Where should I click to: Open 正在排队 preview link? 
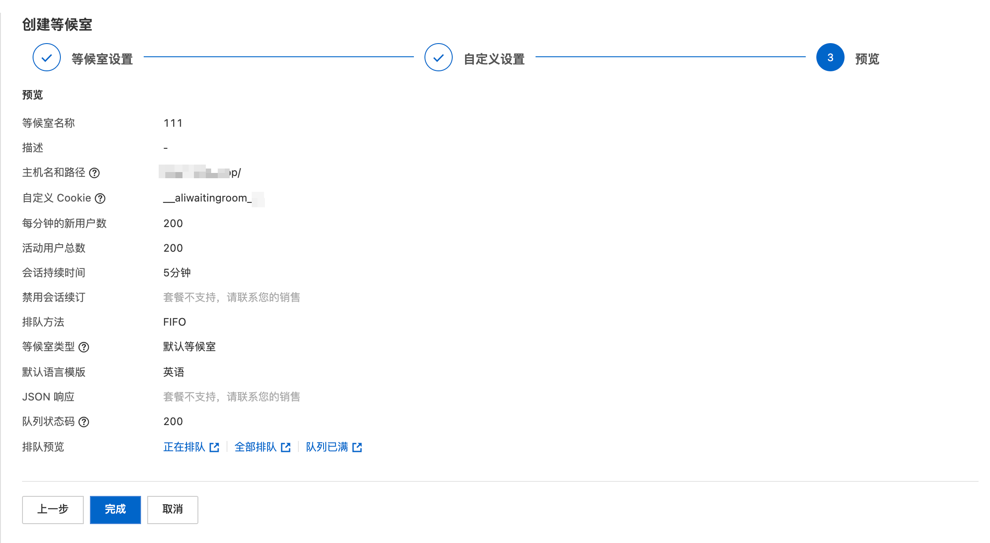tap(184, 447)
